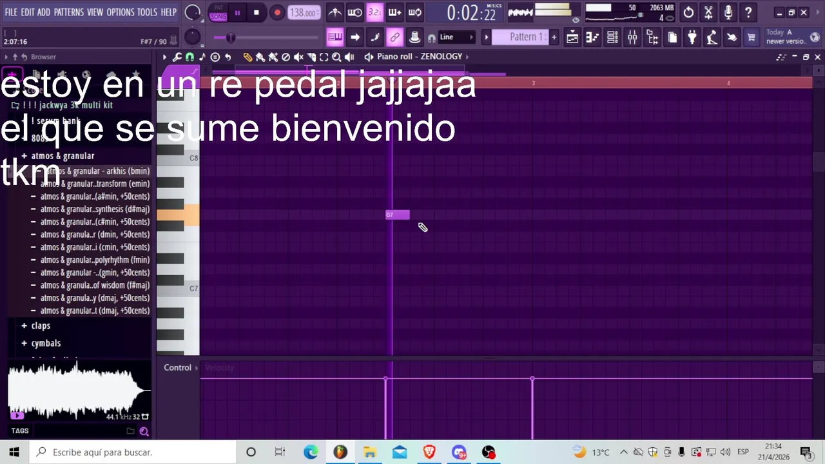Open the Playlist view
The height and width of the screenshot is (464, 825).
click(572, 37)
